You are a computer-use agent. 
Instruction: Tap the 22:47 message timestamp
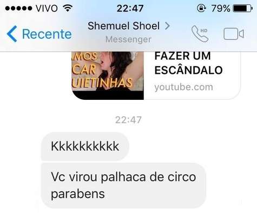click(128, 120)
